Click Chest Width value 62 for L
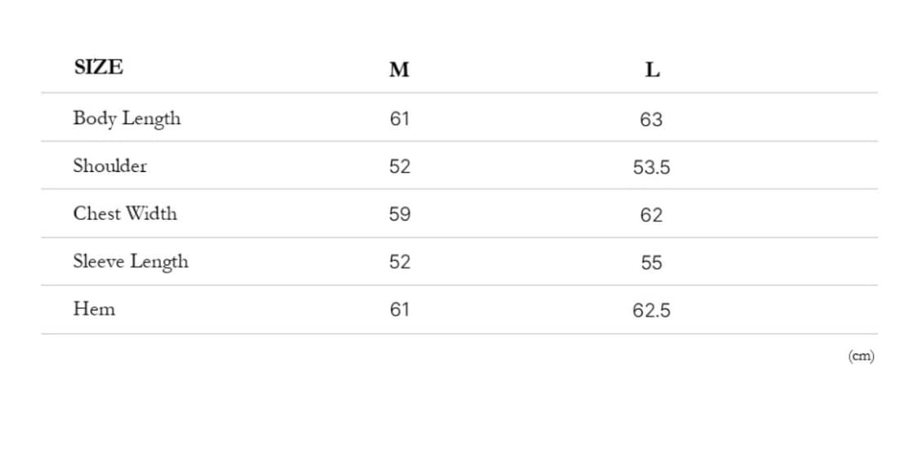918x454 pixels. click(651, 215)
